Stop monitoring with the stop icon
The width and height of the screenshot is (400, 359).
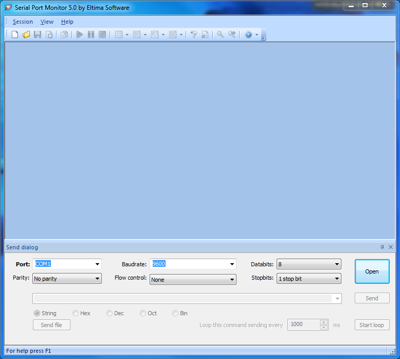click(x=102, y=35)
